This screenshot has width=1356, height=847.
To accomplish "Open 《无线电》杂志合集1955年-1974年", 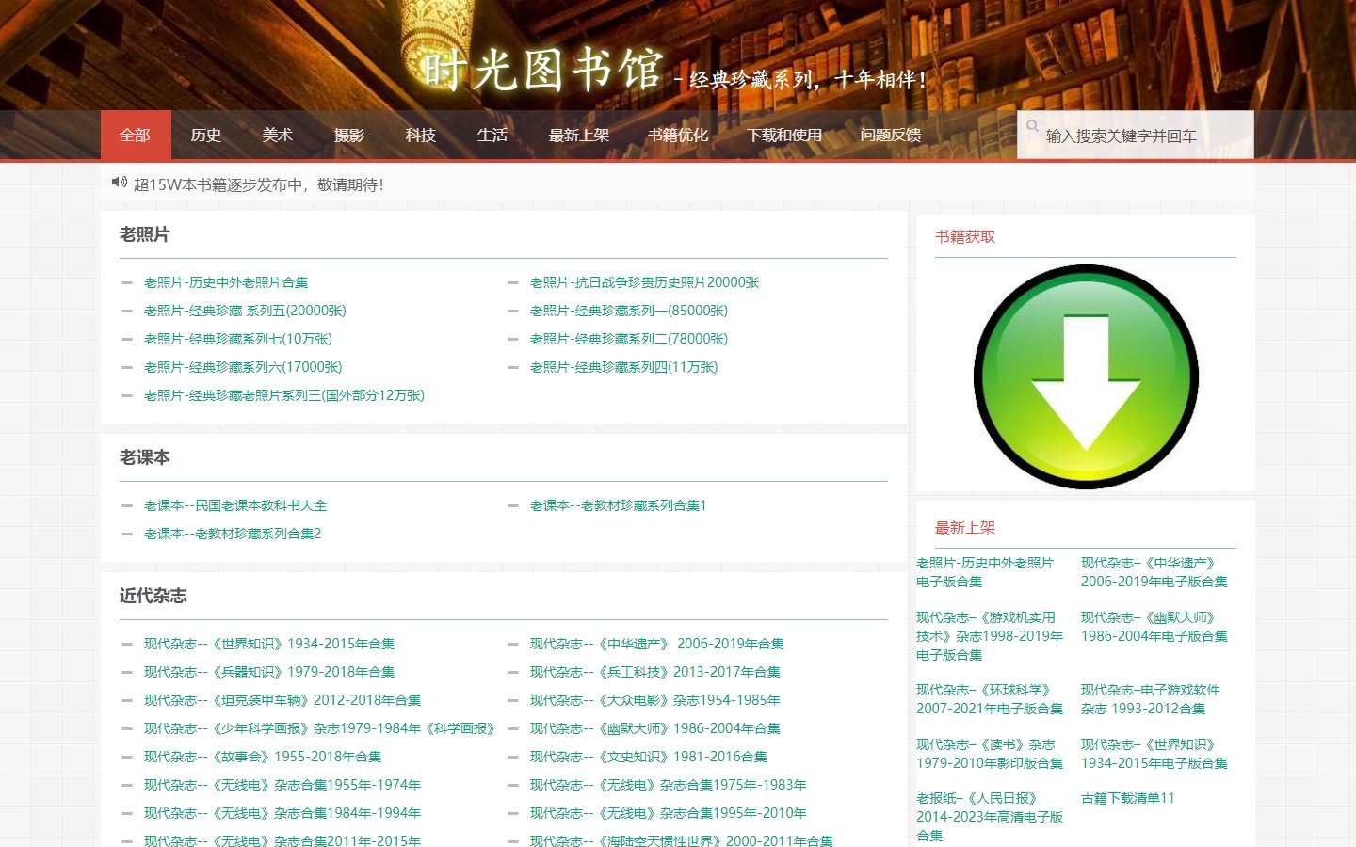I will tap(282, 785).
